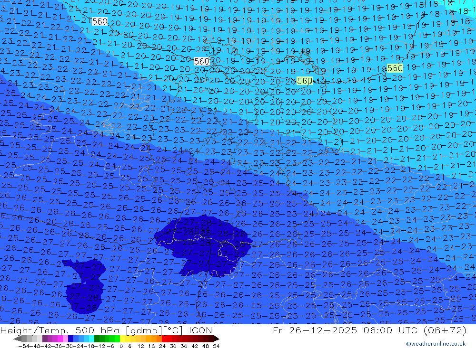Image resolution: width=476 pixels, height=348 pixels.
Task: Click the 36 label on temperature scale
Action: pyautogui.click(x=184, y=346)
